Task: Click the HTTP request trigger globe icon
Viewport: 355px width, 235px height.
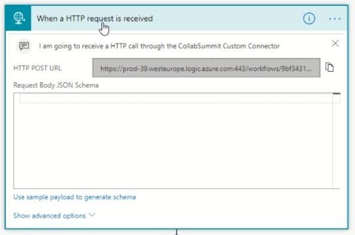Action: (x=18, y=18)
